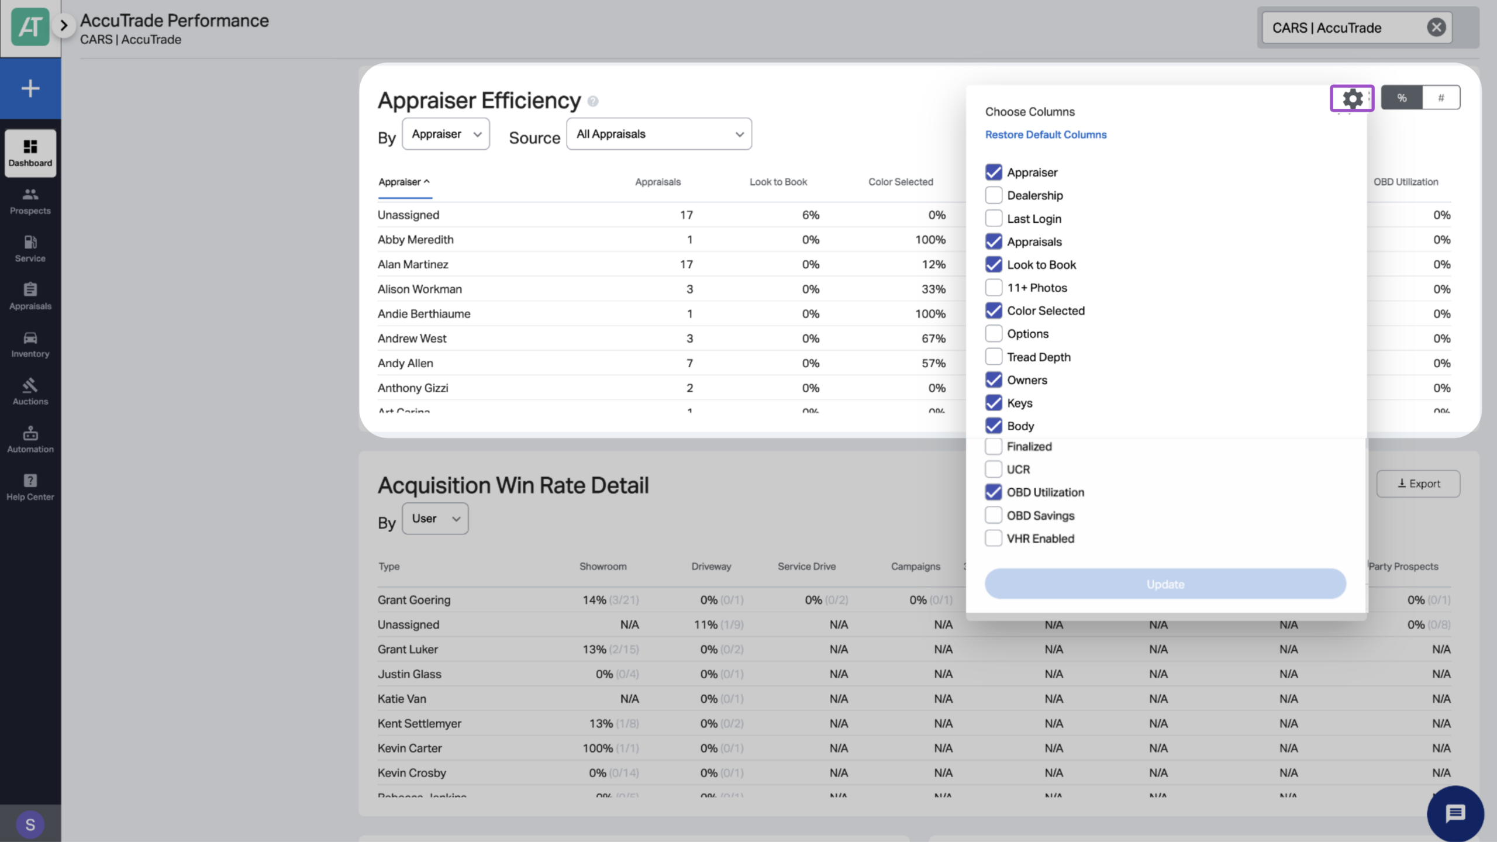The image size is (1497, 842).
Task: Click the plus create-new button
Action: point(30,88)
